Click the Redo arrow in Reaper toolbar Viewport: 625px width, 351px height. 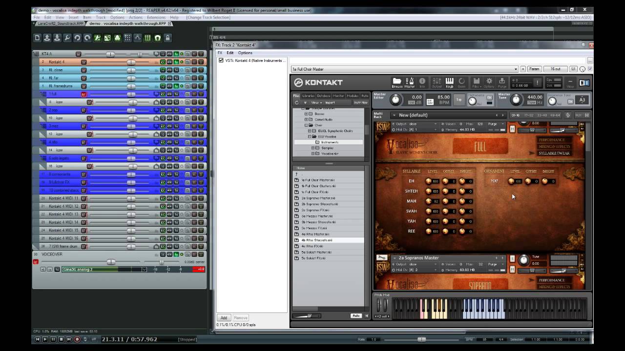(87, 38)
